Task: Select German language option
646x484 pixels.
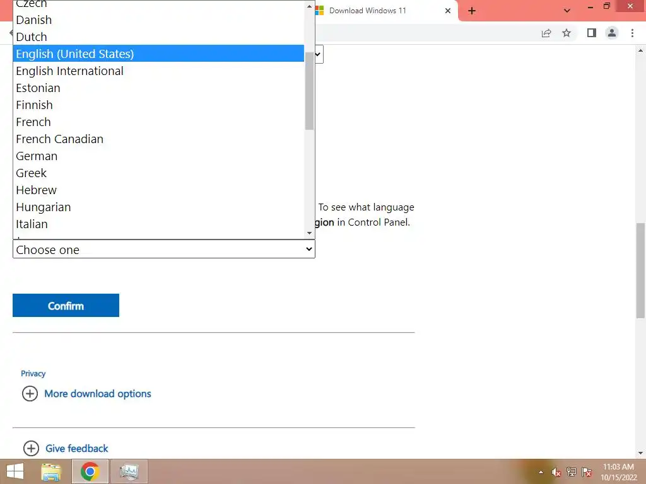Action: pos(158,156)
